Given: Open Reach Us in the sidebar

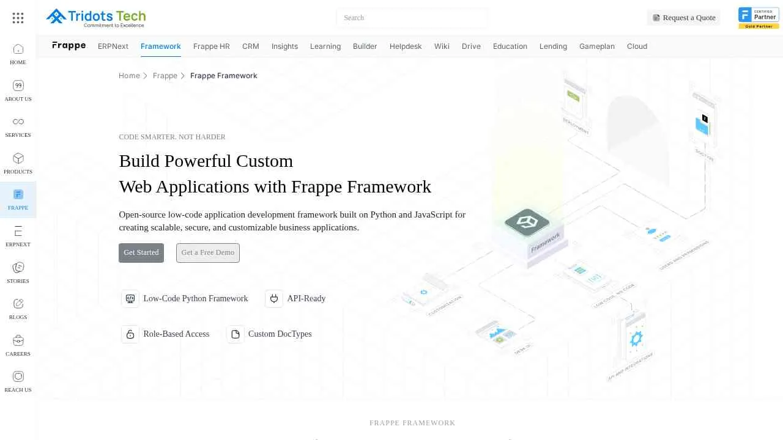Looking at the screenshot, I should click(18, 381).
